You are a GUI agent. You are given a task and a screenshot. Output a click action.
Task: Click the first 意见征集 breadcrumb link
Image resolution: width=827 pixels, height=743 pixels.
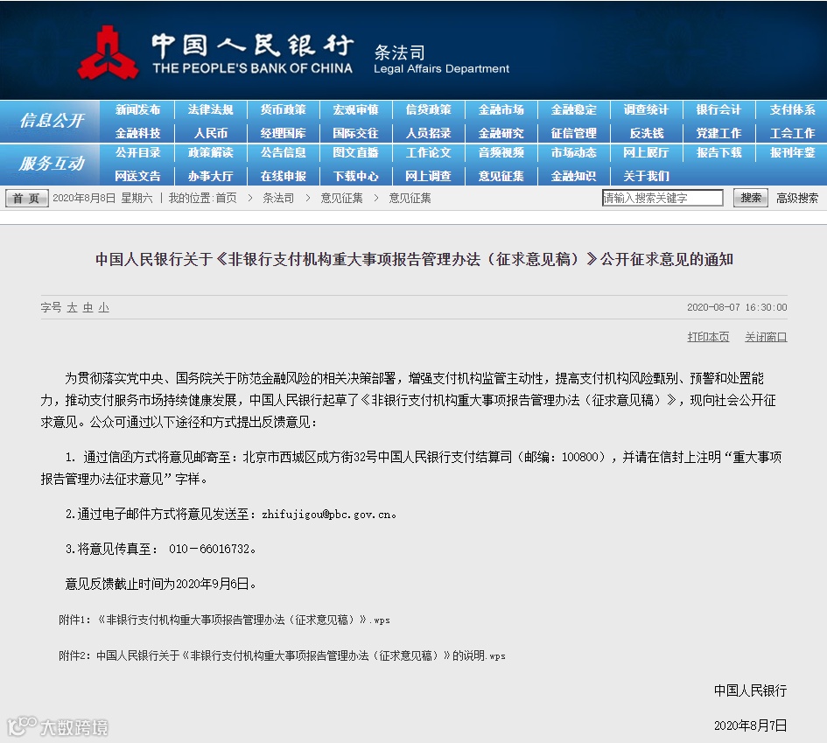coord(342,199)
